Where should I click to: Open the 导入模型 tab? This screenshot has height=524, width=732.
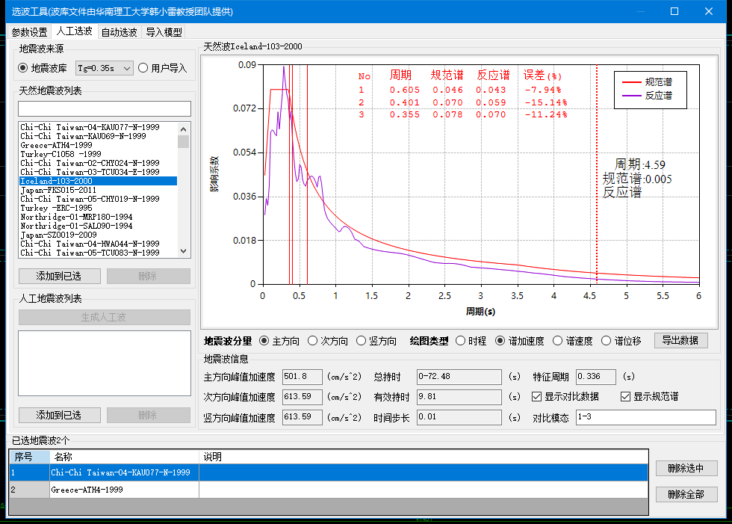pyautogui.click(x=164, y=32)
